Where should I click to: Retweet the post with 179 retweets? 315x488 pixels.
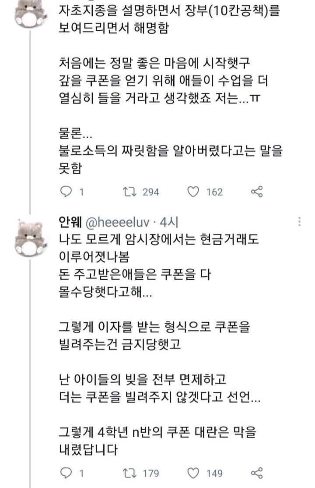(x=130, y=473)
